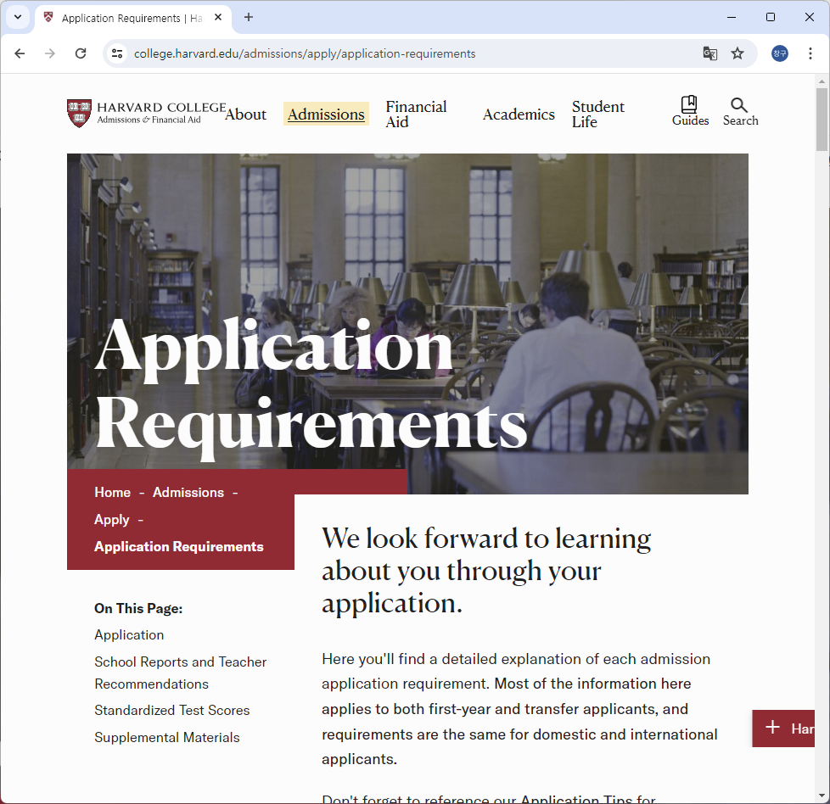
Task: Open the About menu
Action: point(245,114)
